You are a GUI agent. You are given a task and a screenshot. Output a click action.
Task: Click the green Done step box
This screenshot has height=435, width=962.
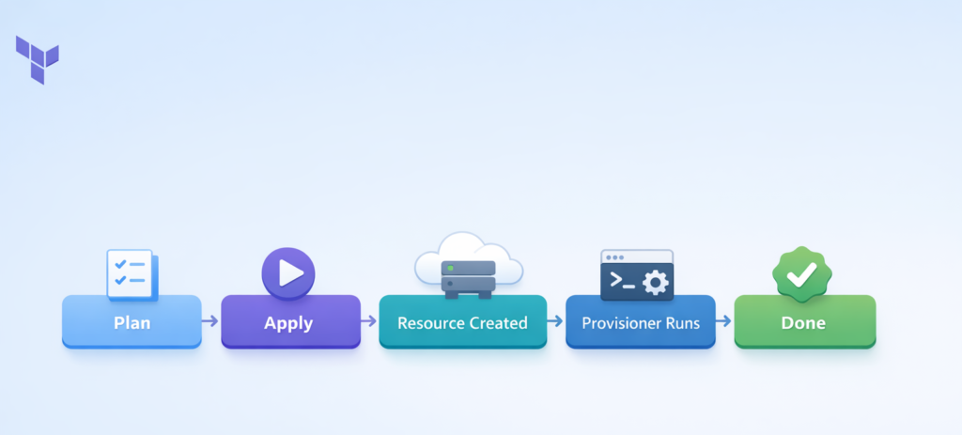point(804,322)
